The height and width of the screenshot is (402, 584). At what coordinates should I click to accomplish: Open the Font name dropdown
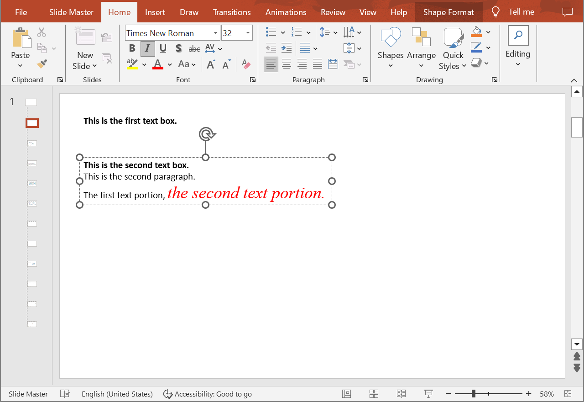coord(216,33)
